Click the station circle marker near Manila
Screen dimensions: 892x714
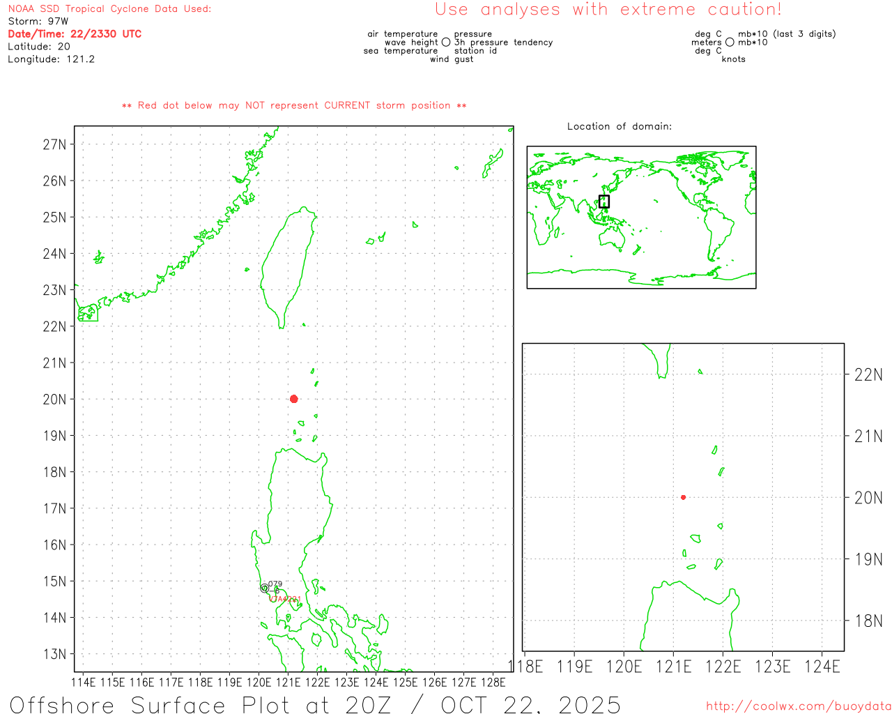(x=264, y=588)
